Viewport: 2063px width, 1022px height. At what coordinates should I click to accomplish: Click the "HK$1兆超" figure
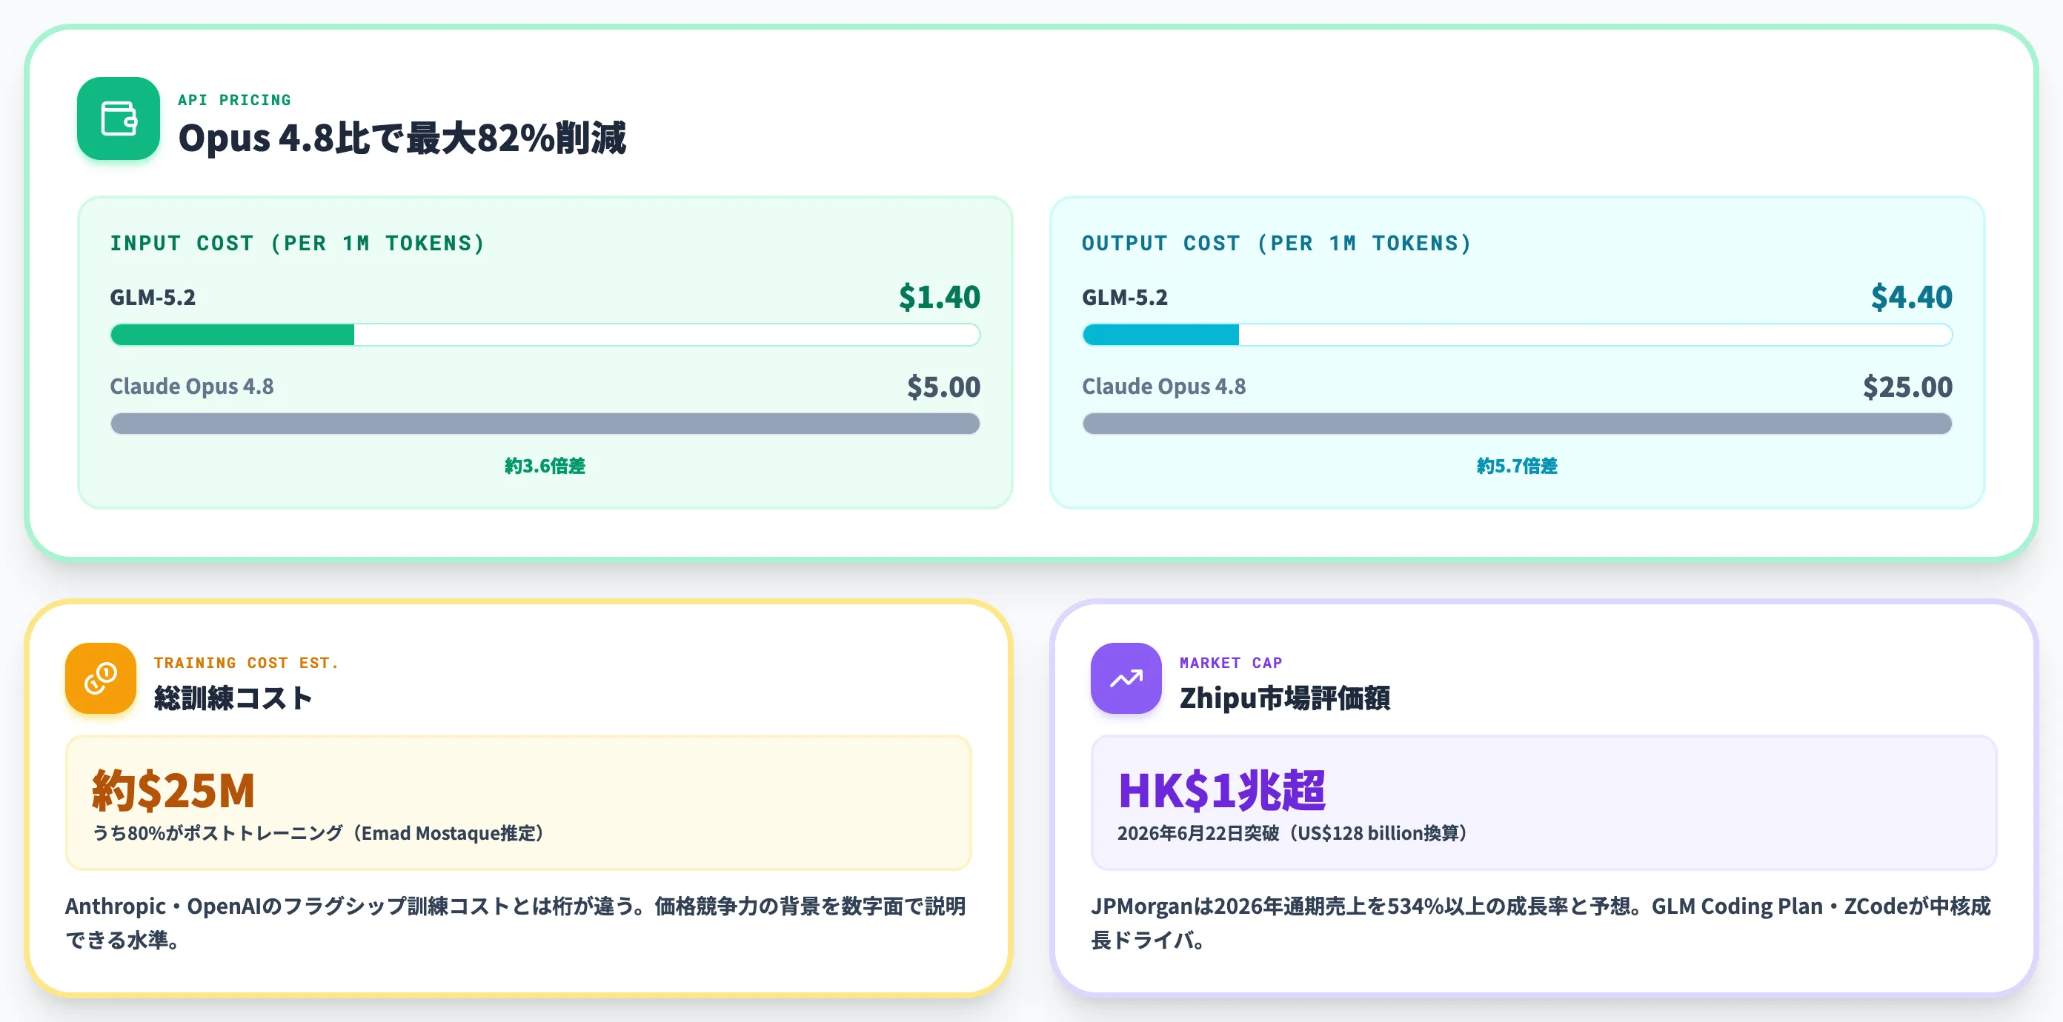[x=1221, y=790]
